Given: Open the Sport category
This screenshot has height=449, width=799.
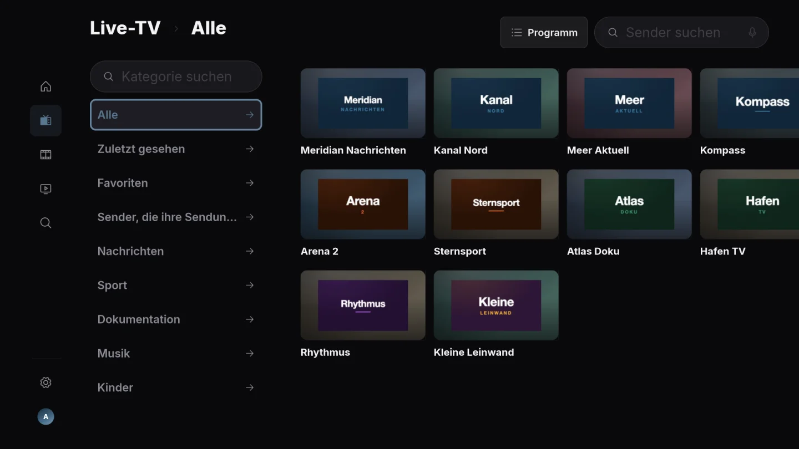Looking at the screenshot, I should [176, 285].
